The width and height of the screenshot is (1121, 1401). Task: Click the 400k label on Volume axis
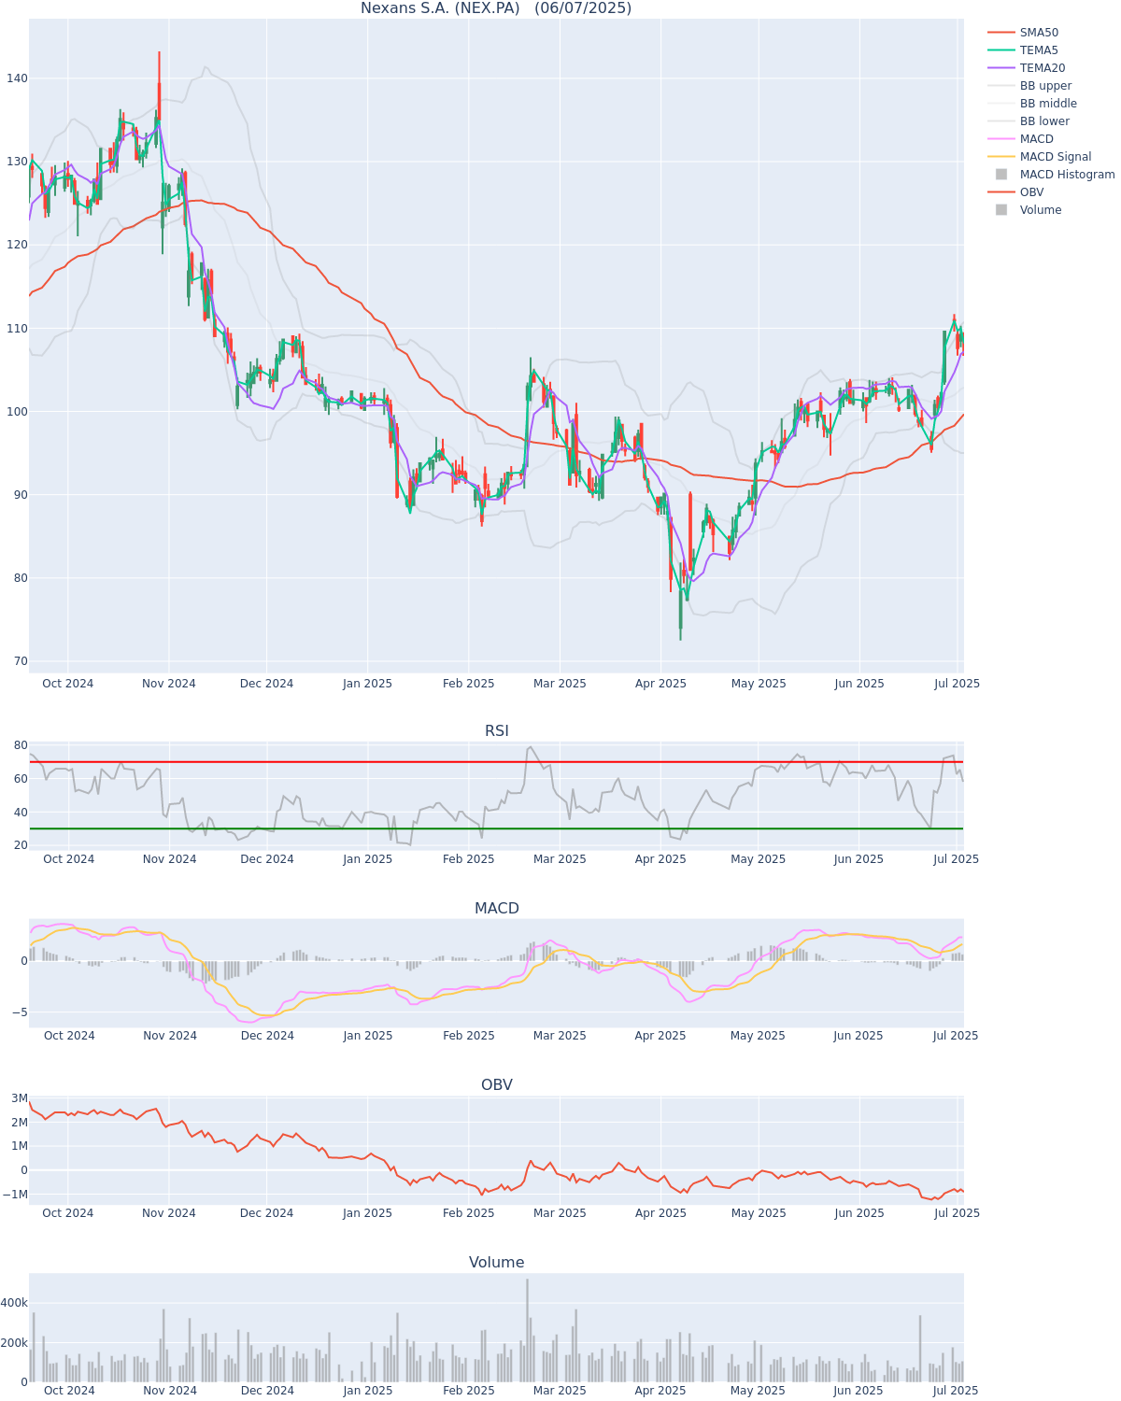(x=14, y=1303)
